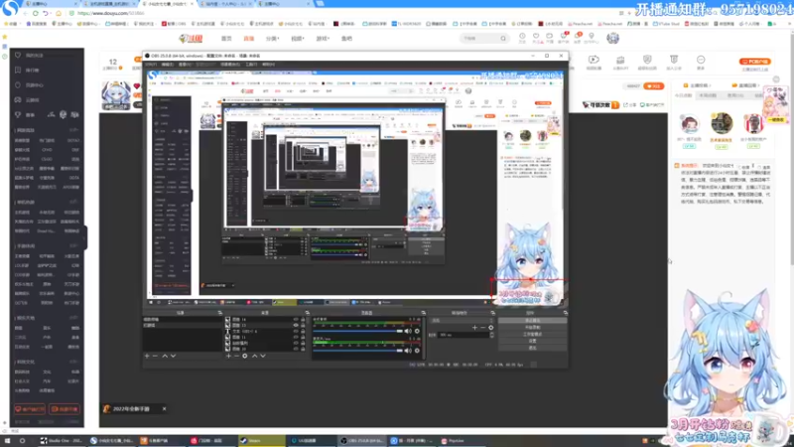Click trophy icon for 赛事 in sidebar
Image resolution: width=794 pixels, height=447 pixels.
tap(18, 115)
